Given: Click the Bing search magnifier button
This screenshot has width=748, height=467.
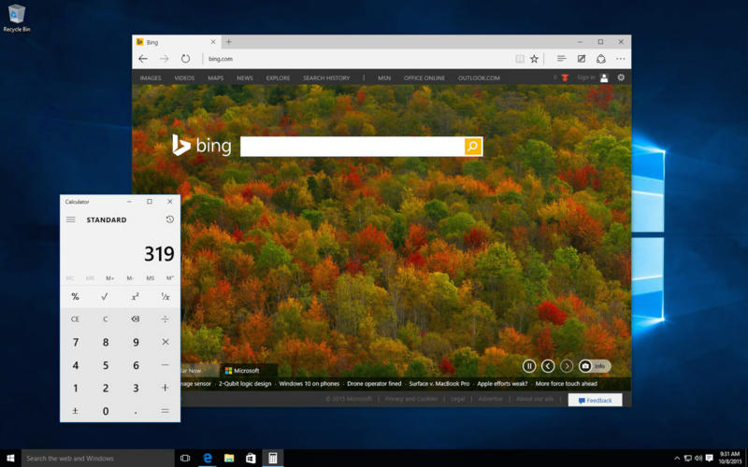Looking at the screenshot, I should pyautogui.click(x=473, y=147).
